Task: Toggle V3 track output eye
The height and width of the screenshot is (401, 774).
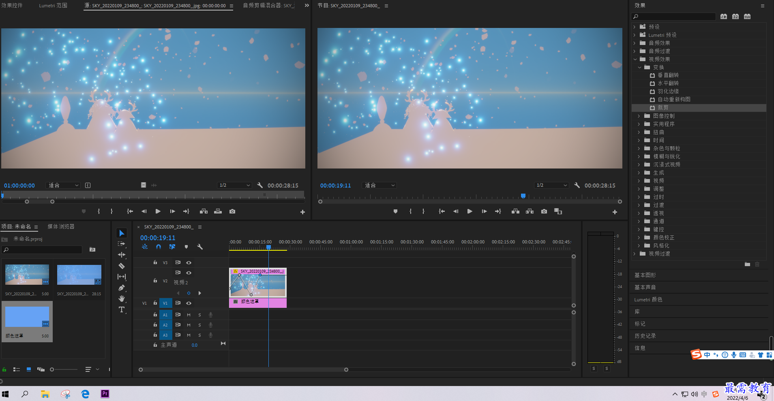Action: point(189,262)
